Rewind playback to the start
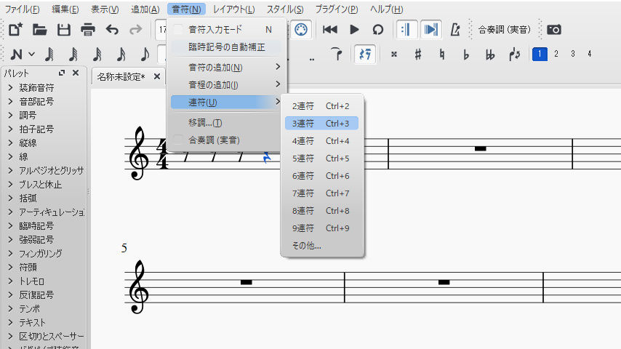 (330, 30)
